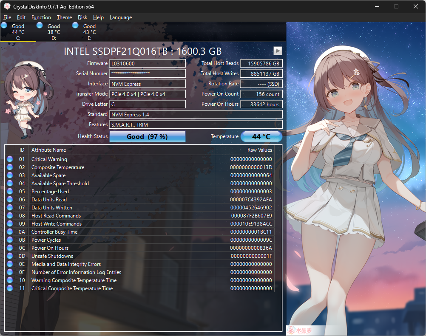Click status orb of Available Spare row

point(10,175)
